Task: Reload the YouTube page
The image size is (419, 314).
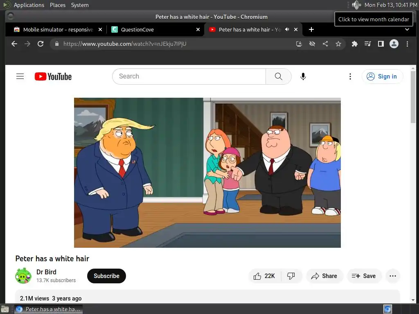Action: pyautogui.click(x=41, y=44)
